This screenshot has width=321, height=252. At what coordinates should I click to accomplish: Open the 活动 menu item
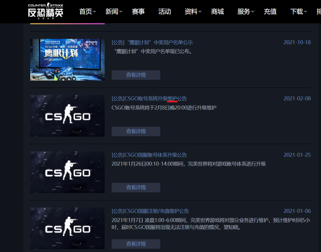165,11
